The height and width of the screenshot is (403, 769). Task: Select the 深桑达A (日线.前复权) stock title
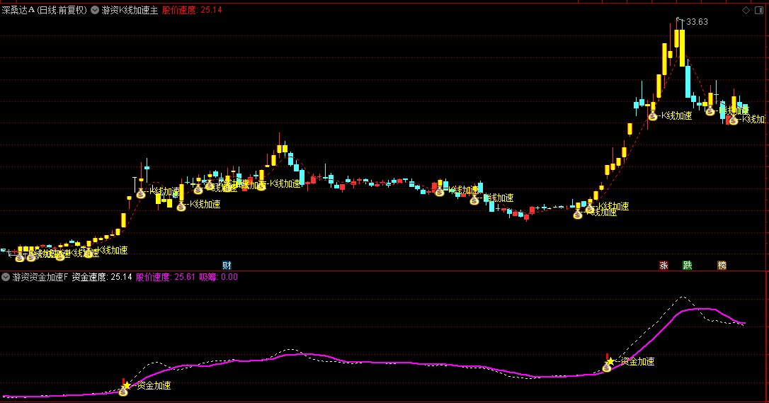tap(45, 10)
